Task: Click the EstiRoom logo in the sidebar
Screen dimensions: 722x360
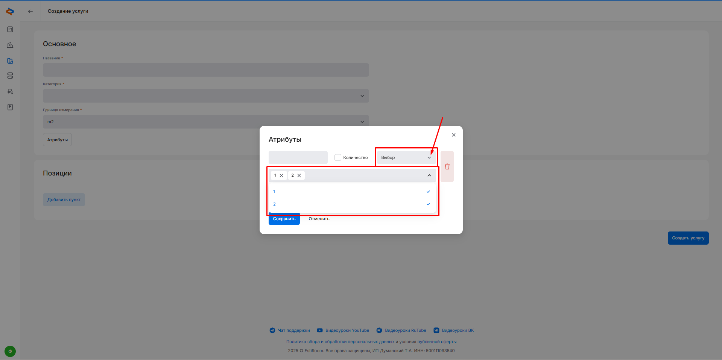Action: 10,11
